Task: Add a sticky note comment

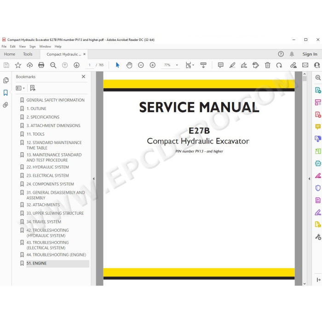Action: click(220, 65)
